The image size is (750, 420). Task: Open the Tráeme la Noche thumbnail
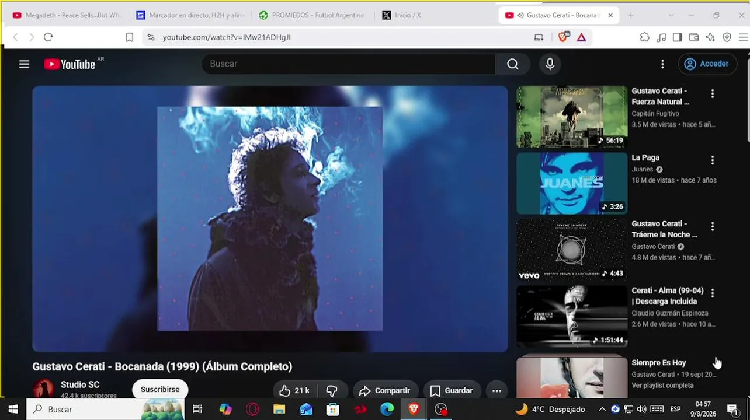(572, 250)
